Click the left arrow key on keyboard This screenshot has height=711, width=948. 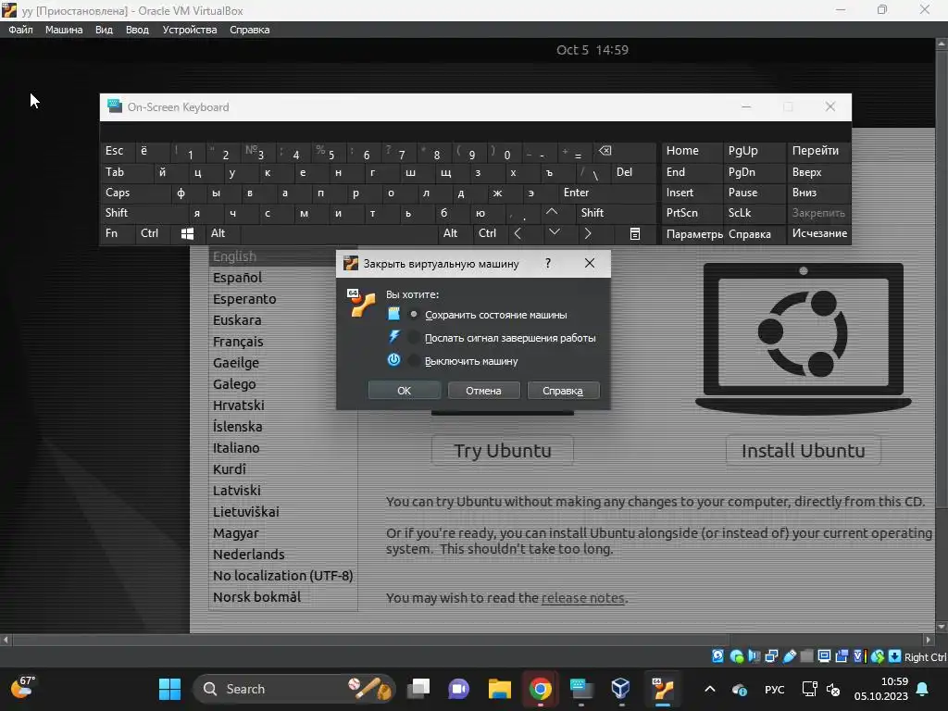pyautogui.click(x=518, y=233)
